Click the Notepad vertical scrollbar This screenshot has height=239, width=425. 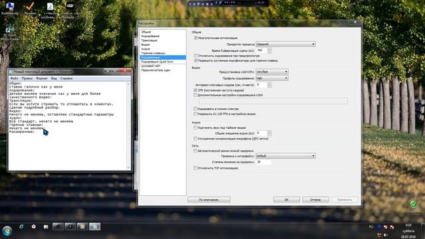pyautogui.click(x=128, y=125)
